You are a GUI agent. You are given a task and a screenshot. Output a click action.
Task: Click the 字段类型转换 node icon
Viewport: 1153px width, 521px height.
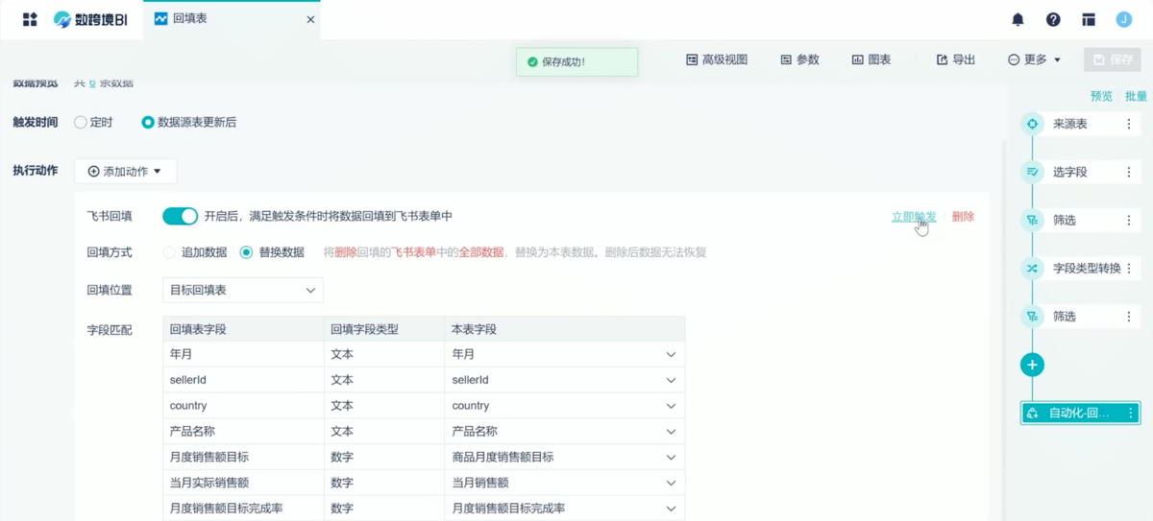pyautogui.click(x=1032, y=268)
